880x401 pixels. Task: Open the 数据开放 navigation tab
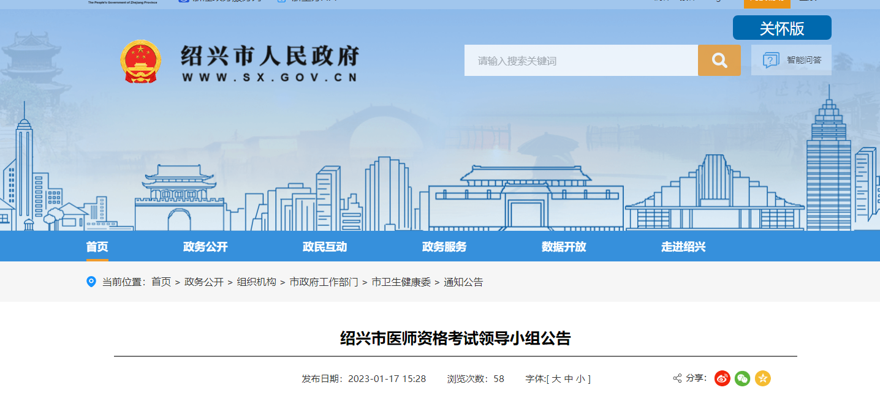(x=564, y=247)
